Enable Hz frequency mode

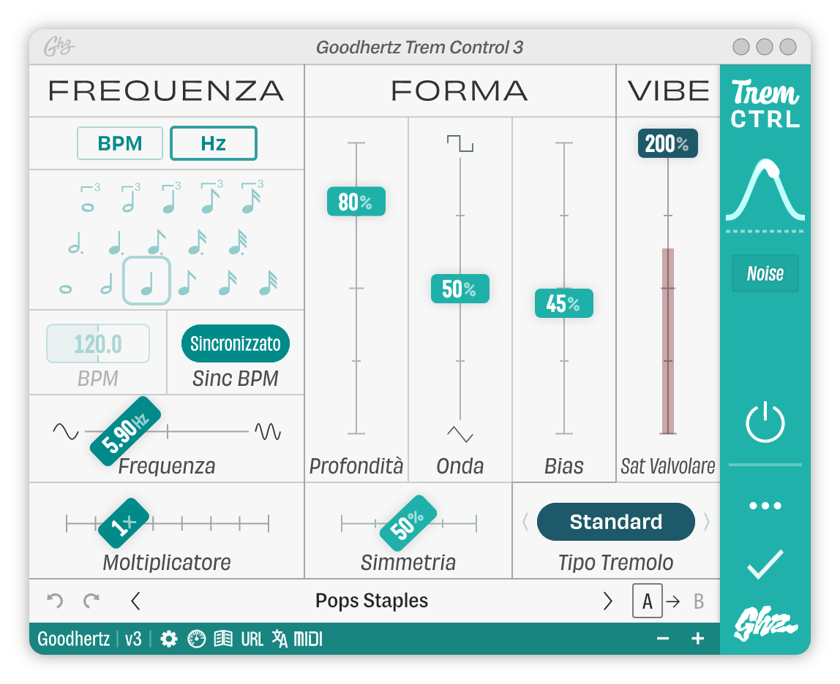[x=213, y=143]
